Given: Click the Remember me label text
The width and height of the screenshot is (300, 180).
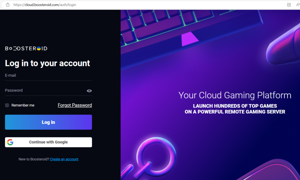Looking at the screenshot, I should (23, 105).
